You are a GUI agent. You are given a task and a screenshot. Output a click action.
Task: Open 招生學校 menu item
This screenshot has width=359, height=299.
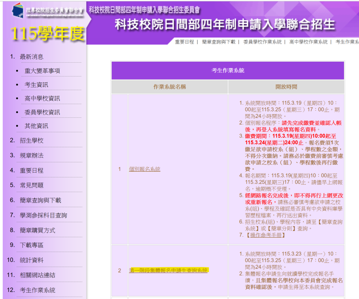(32, 141)
